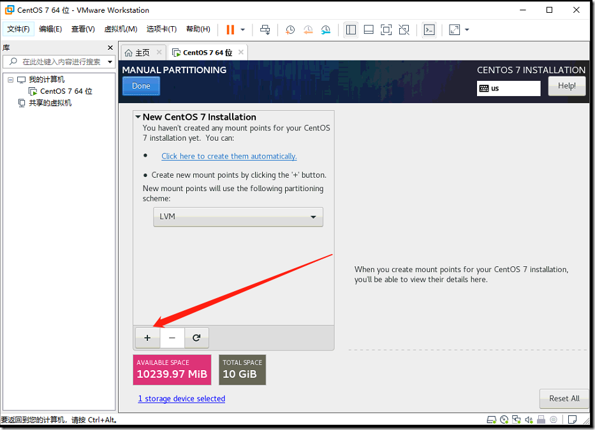Collapse the New CentOS 7 Installation section
Image resolution: width=595 pixels, height=430 pixels.
click(x=138, y=117)
